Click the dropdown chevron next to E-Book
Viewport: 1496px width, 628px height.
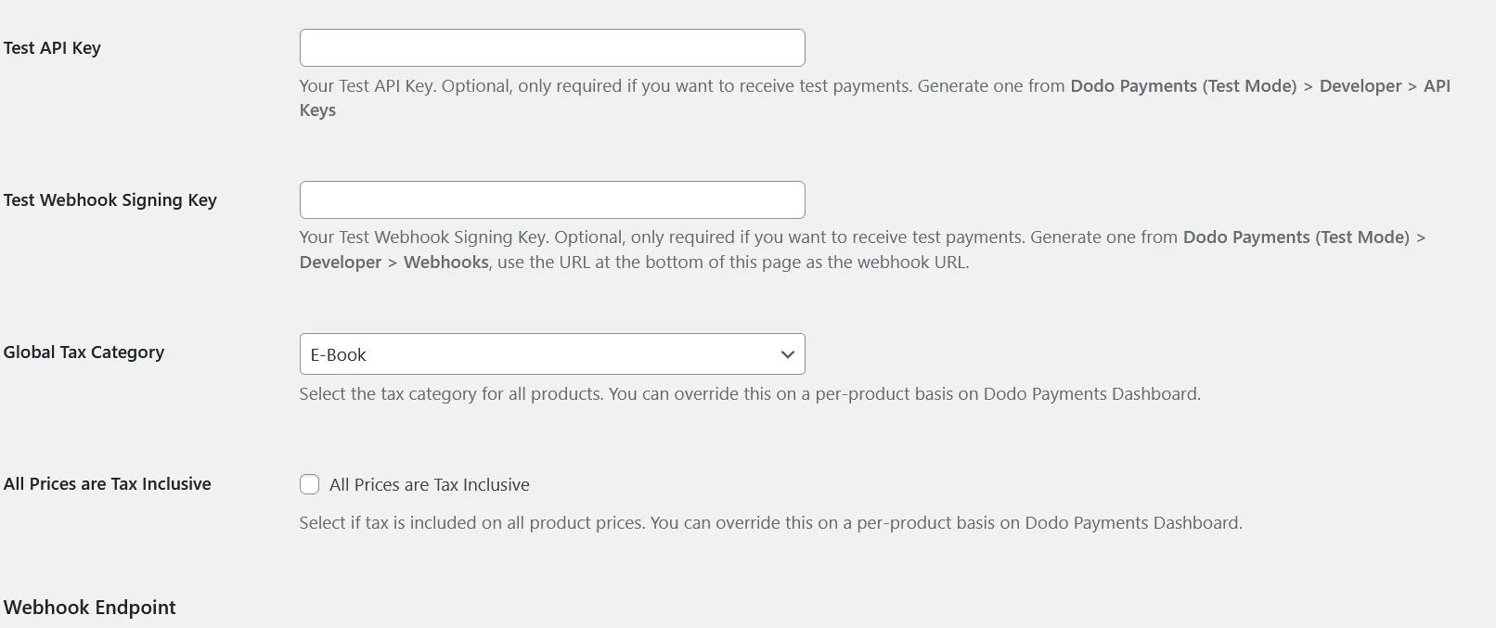(x=786, y=353)
